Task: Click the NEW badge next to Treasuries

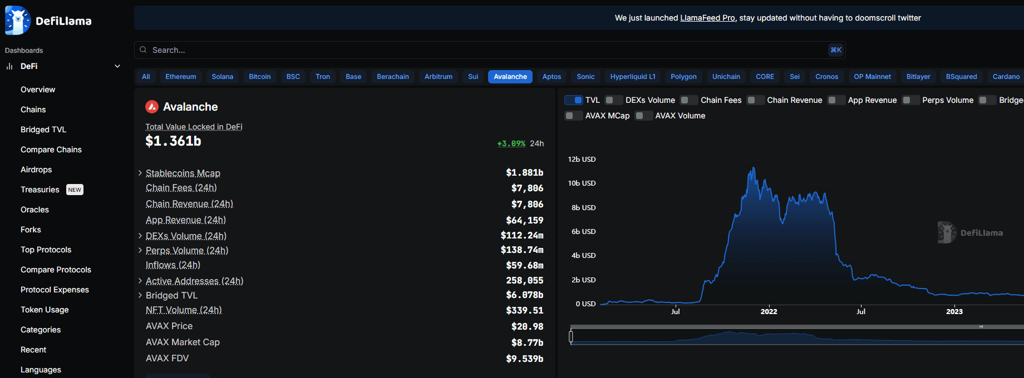Action: (75, 190)
